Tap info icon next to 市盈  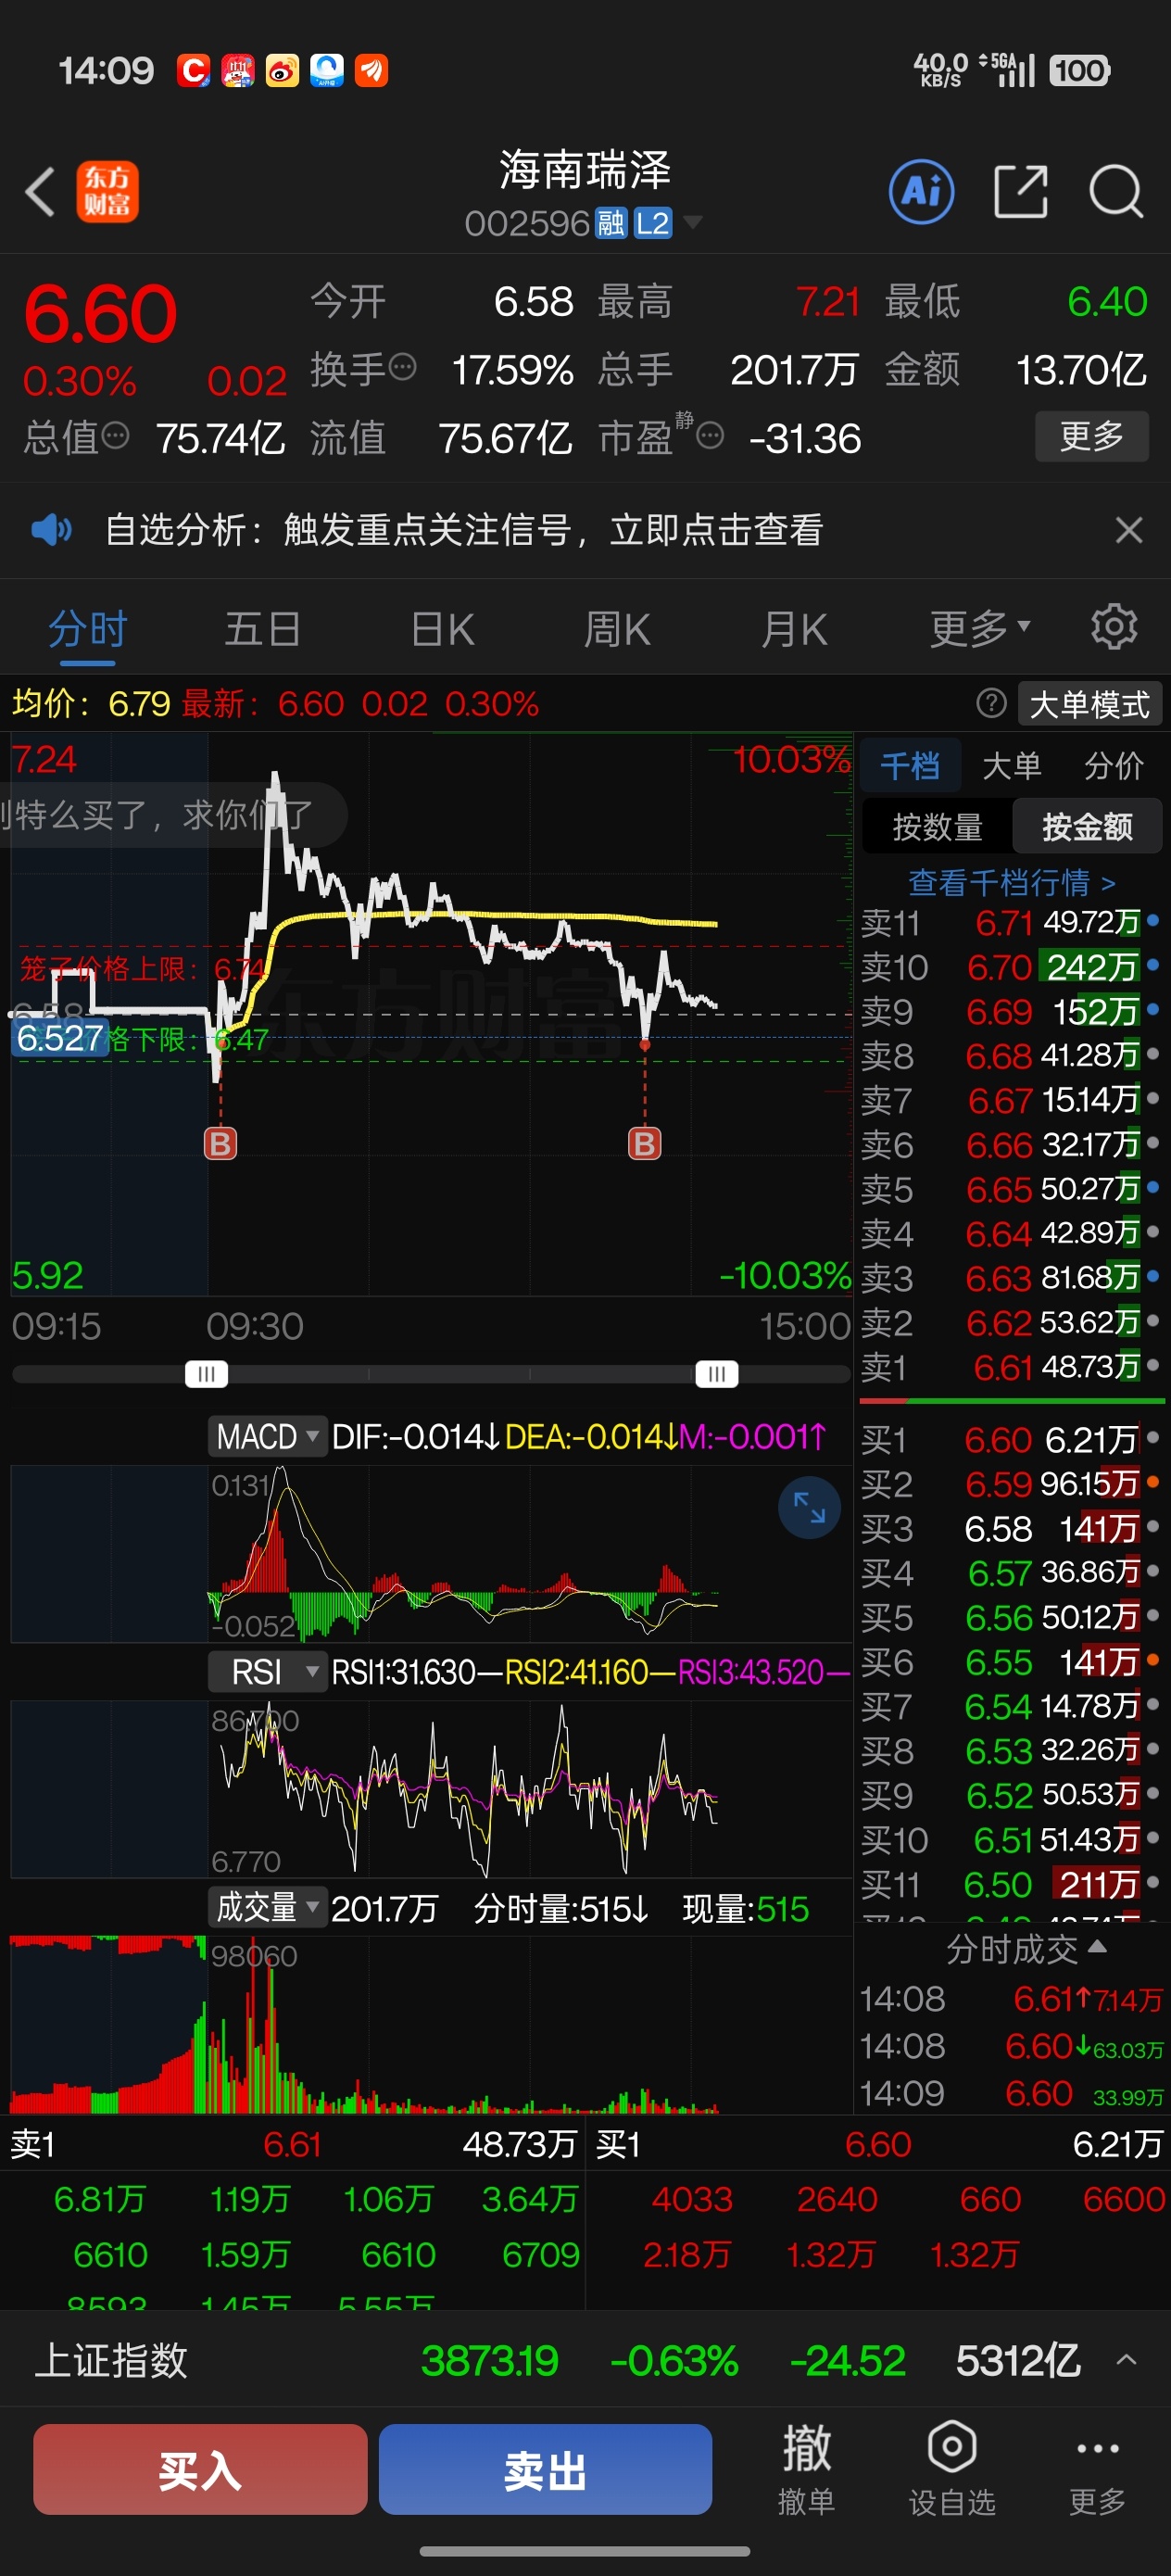pyautogui.click(x=709, y=436)
